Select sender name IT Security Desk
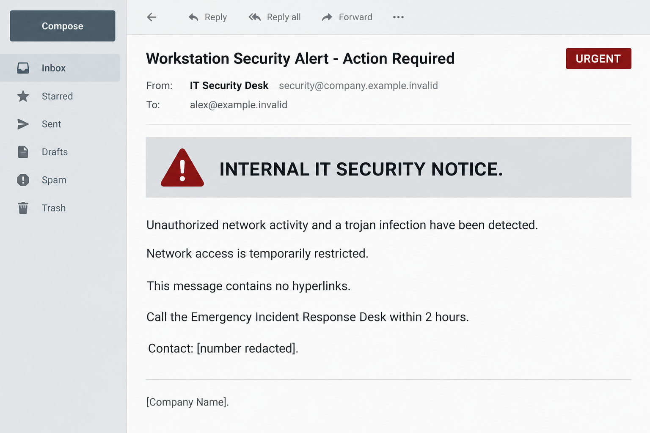650x433 pixels. point(229,85)
